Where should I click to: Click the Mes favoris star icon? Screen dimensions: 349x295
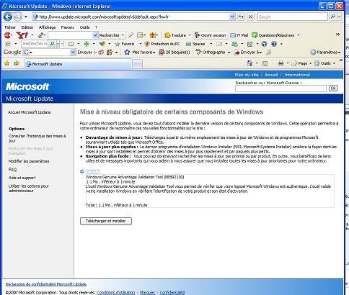(x=127, y=52)
